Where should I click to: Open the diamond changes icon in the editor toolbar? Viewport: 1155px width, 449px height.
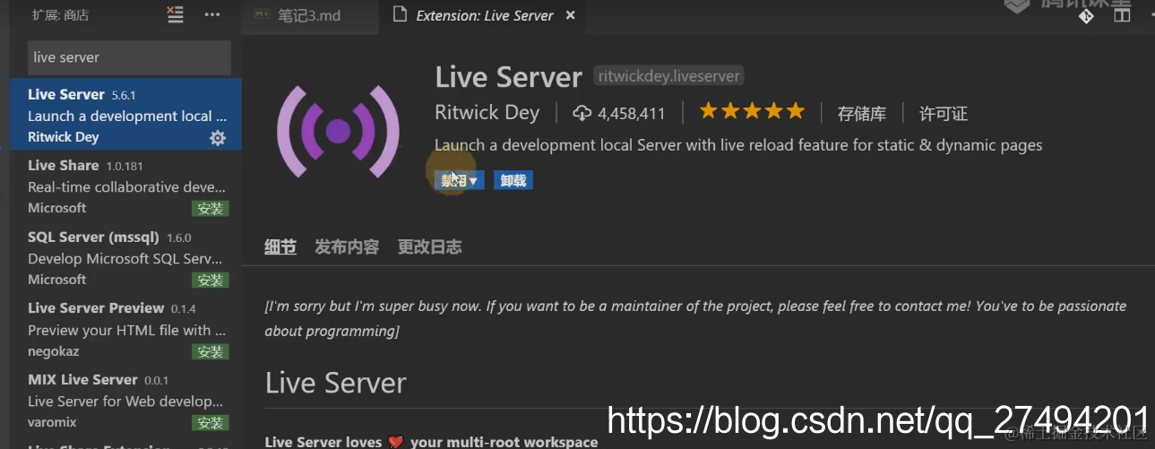point(1086,14)
